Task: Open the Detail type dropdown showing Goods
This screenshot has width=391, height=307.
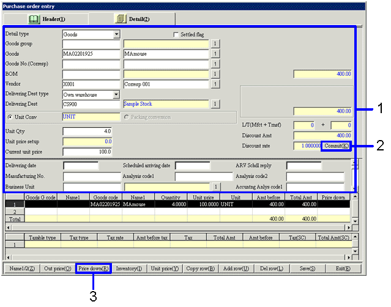Action: (x=116, y=34)
